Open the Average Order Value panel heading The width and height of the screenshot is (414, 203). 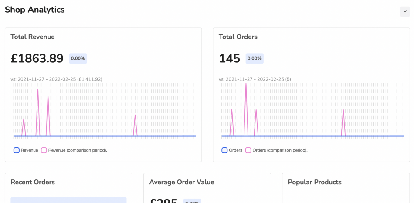182,182
